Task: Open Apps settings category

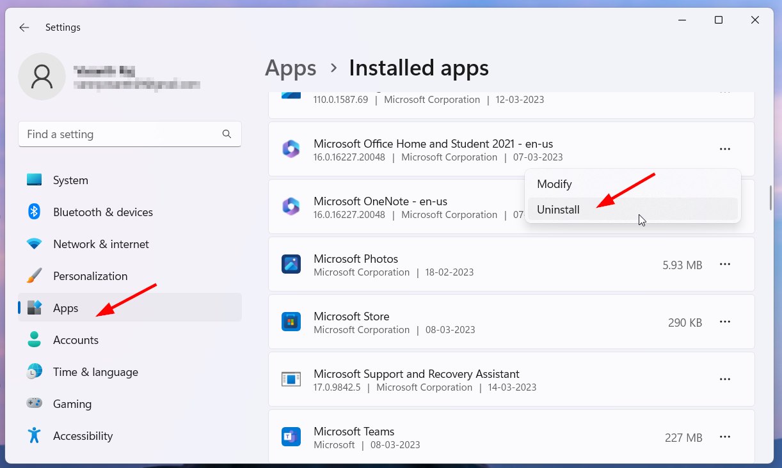Action: pos(130,308)
